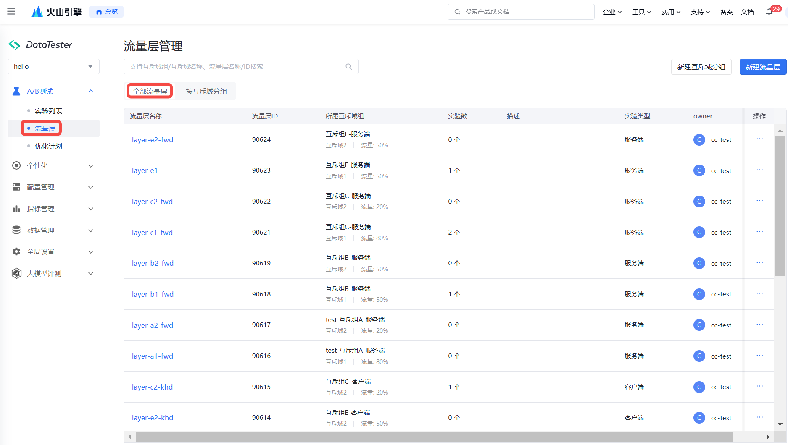Click the traffic layer search input
Screen dimensions: 788x445
[241, 67]
